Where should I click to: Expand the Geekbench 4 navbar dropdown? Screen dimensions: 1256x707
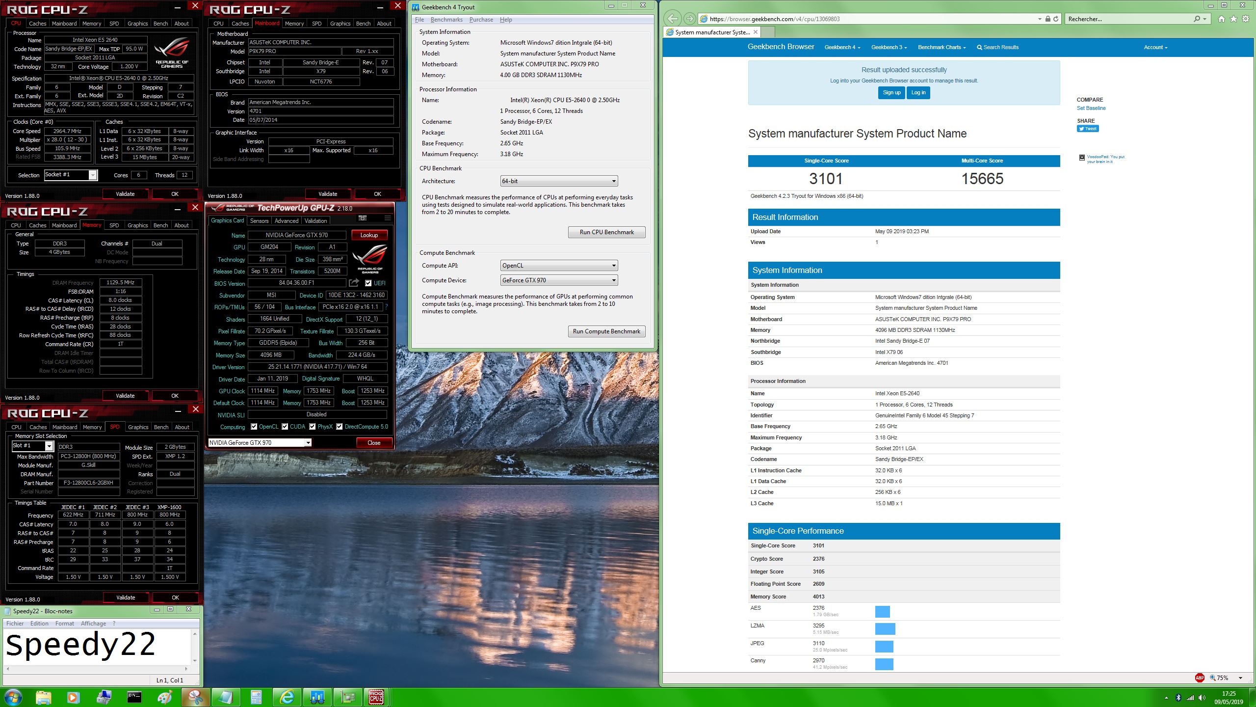tap(842, 47)
